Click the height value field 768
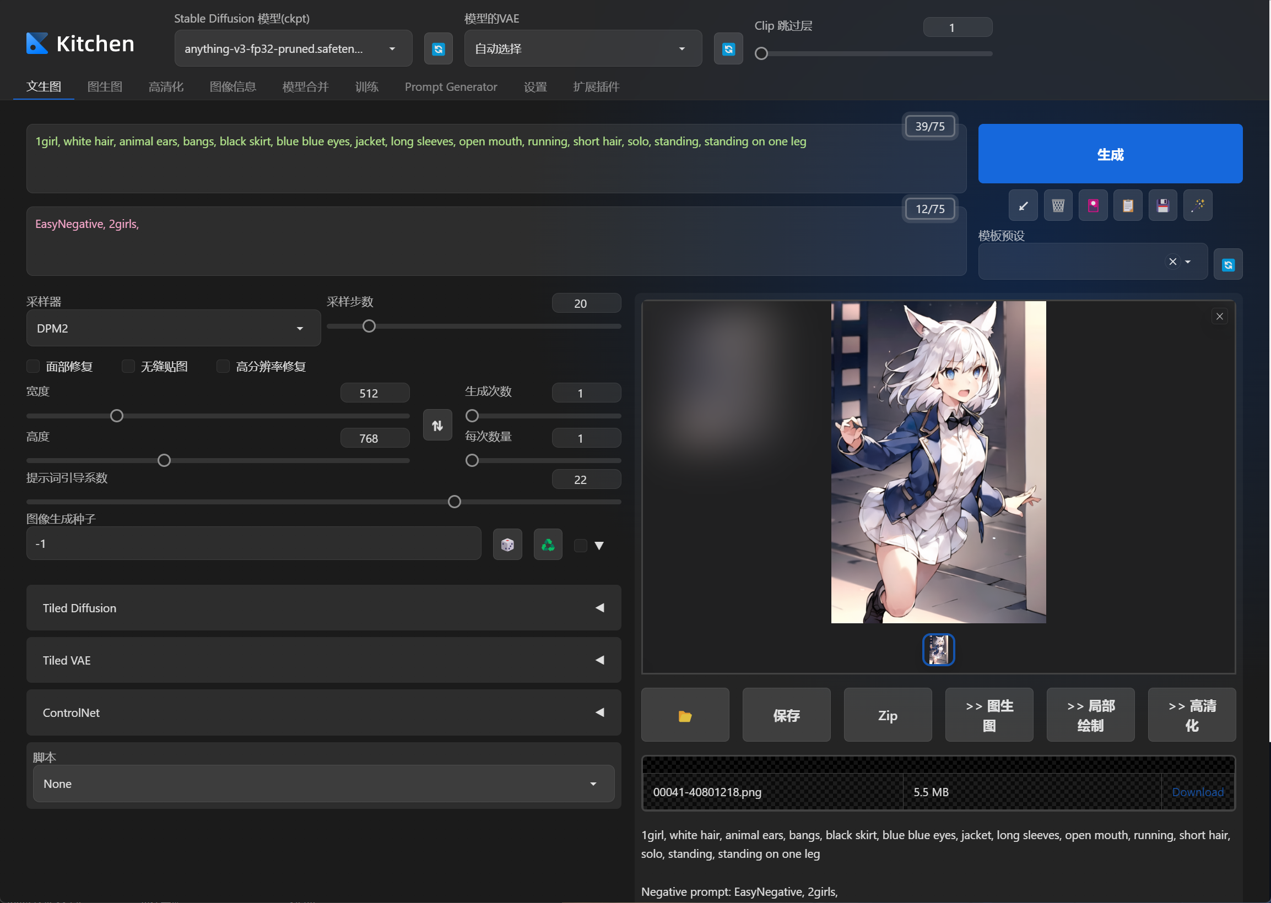Screen dimensions: 1271x903 (x=375, y=438)
